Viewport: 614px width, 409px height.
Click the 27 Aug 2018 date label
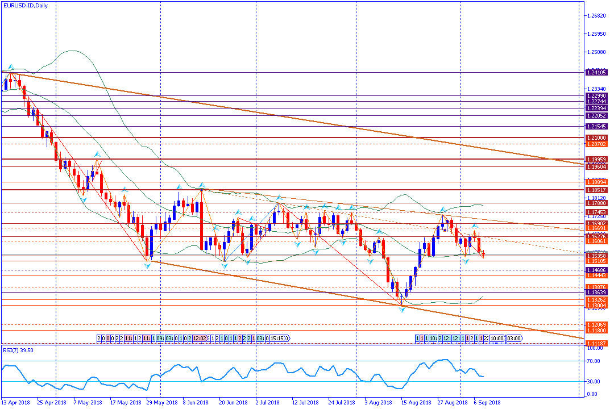[453, 403]
